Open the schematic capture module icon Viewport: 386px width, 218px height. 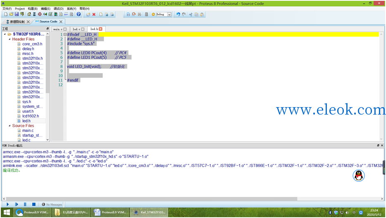34,14
